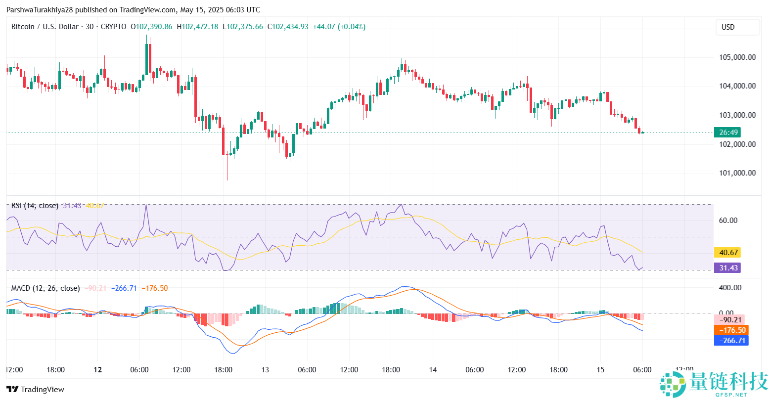Click the yellow RSI 40.67 axis label

(x=728, y=253)
